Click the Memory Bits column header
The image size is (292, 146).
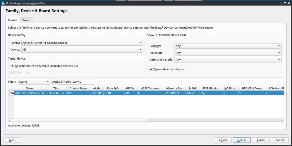tap(174, 88)
